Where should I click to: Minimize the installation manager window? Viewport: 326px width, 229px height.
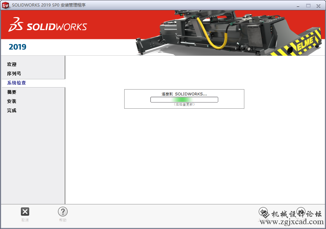tap(298, 6)
